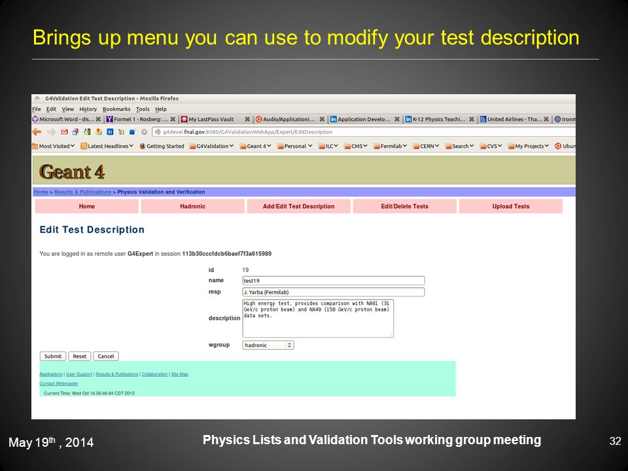Click the grey forward arrow in Firefox
Screen dimensions: 628x471
pyautogui.click(x=51, y=131)
